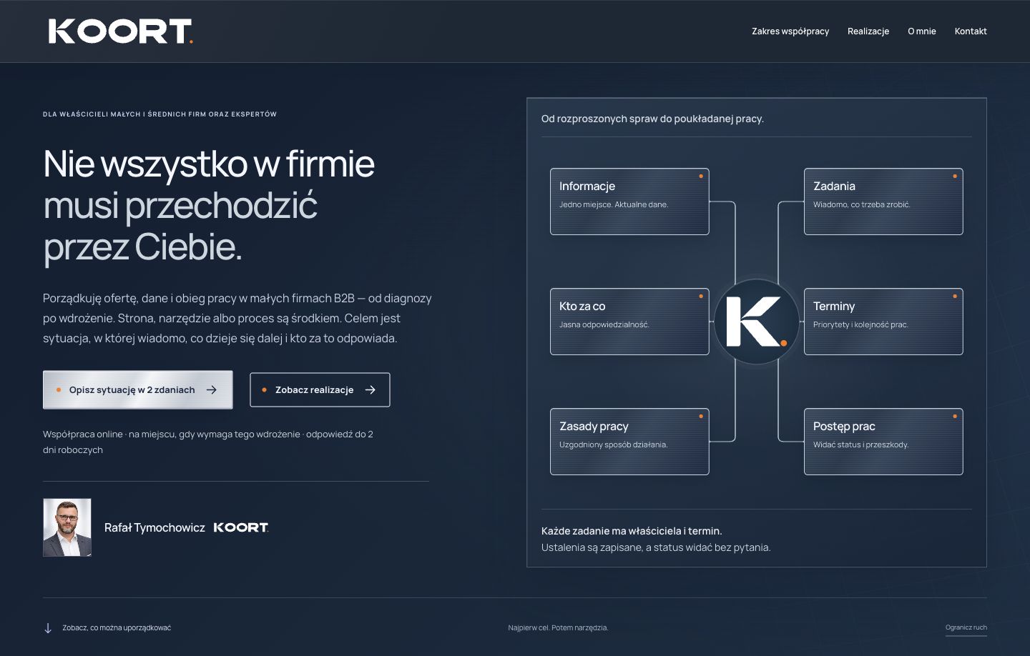The height and width of the screenshot is (656, 1030).
Task: Click the arrow icon in Opisz sytuację button
Action: (x=212, y=390)
